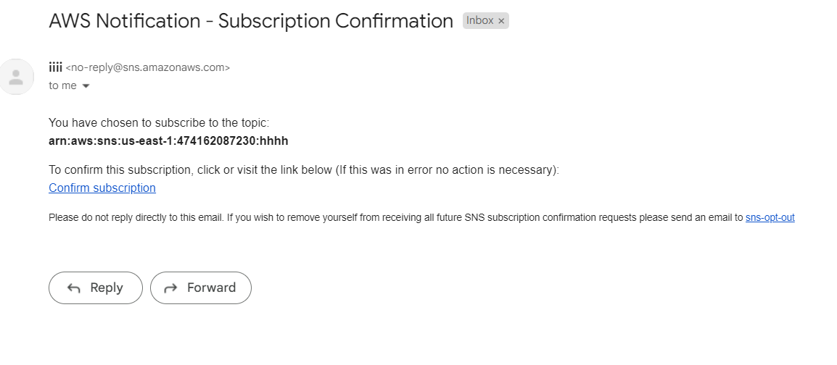Viewport: 837px width, 365px height.
Task: Click the "You have chosen to subscribe" line
Action: [x=159, y=123]
